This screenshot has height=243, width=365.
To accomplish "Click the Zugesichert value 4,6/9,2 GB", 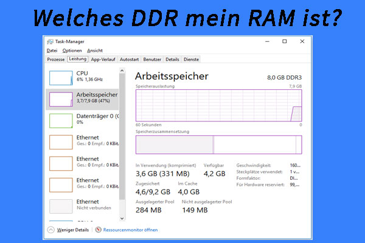I will pos(153,192).
